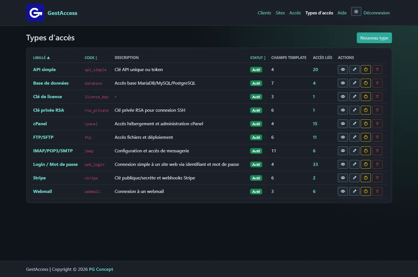Toggle the light/dark theme sun icon
This screenshot has width=418, height=277.
point(356,12)
